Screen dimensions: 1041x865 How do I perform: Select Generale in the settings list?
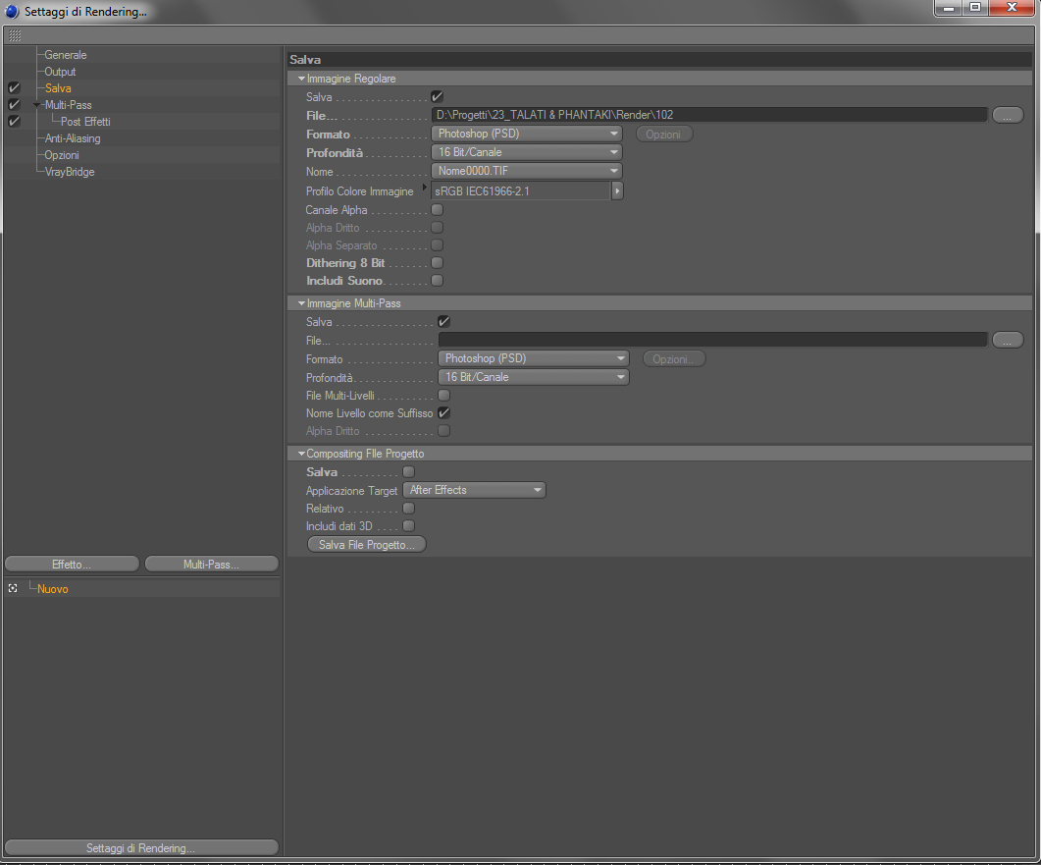[x=66, y=55]
